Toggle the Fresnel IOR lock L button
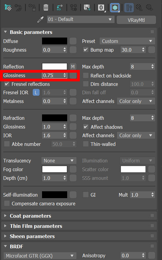Screen dimensions: 162x260 click(36, 92)
